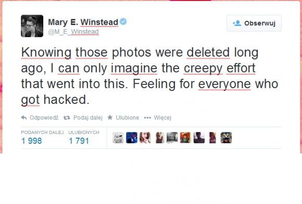Screen dimensions: 302x204
Task: Click the Odpowiedź reply arrow icon
Action: click(x=24, y=117)
